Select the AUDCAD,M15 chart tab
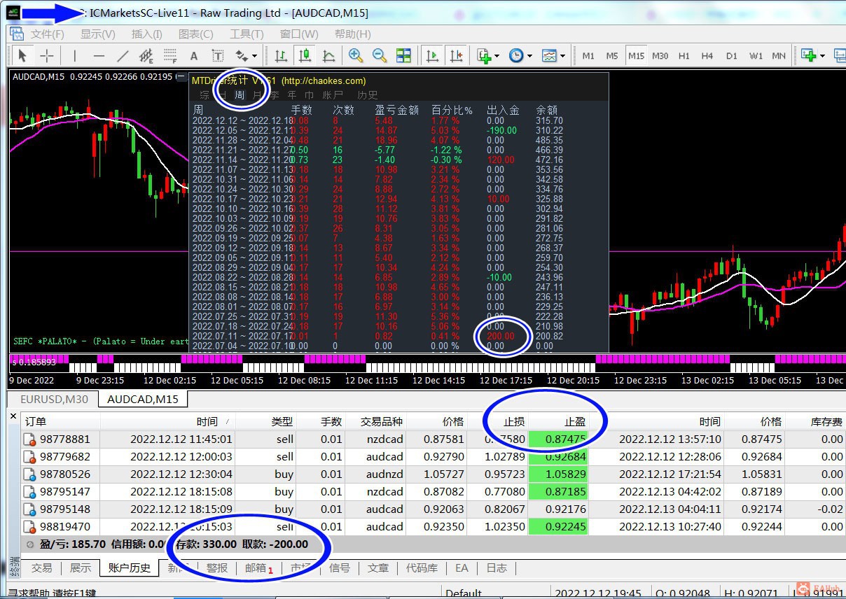The height and width of the screenshot is (599, 846). pos(142,399)
